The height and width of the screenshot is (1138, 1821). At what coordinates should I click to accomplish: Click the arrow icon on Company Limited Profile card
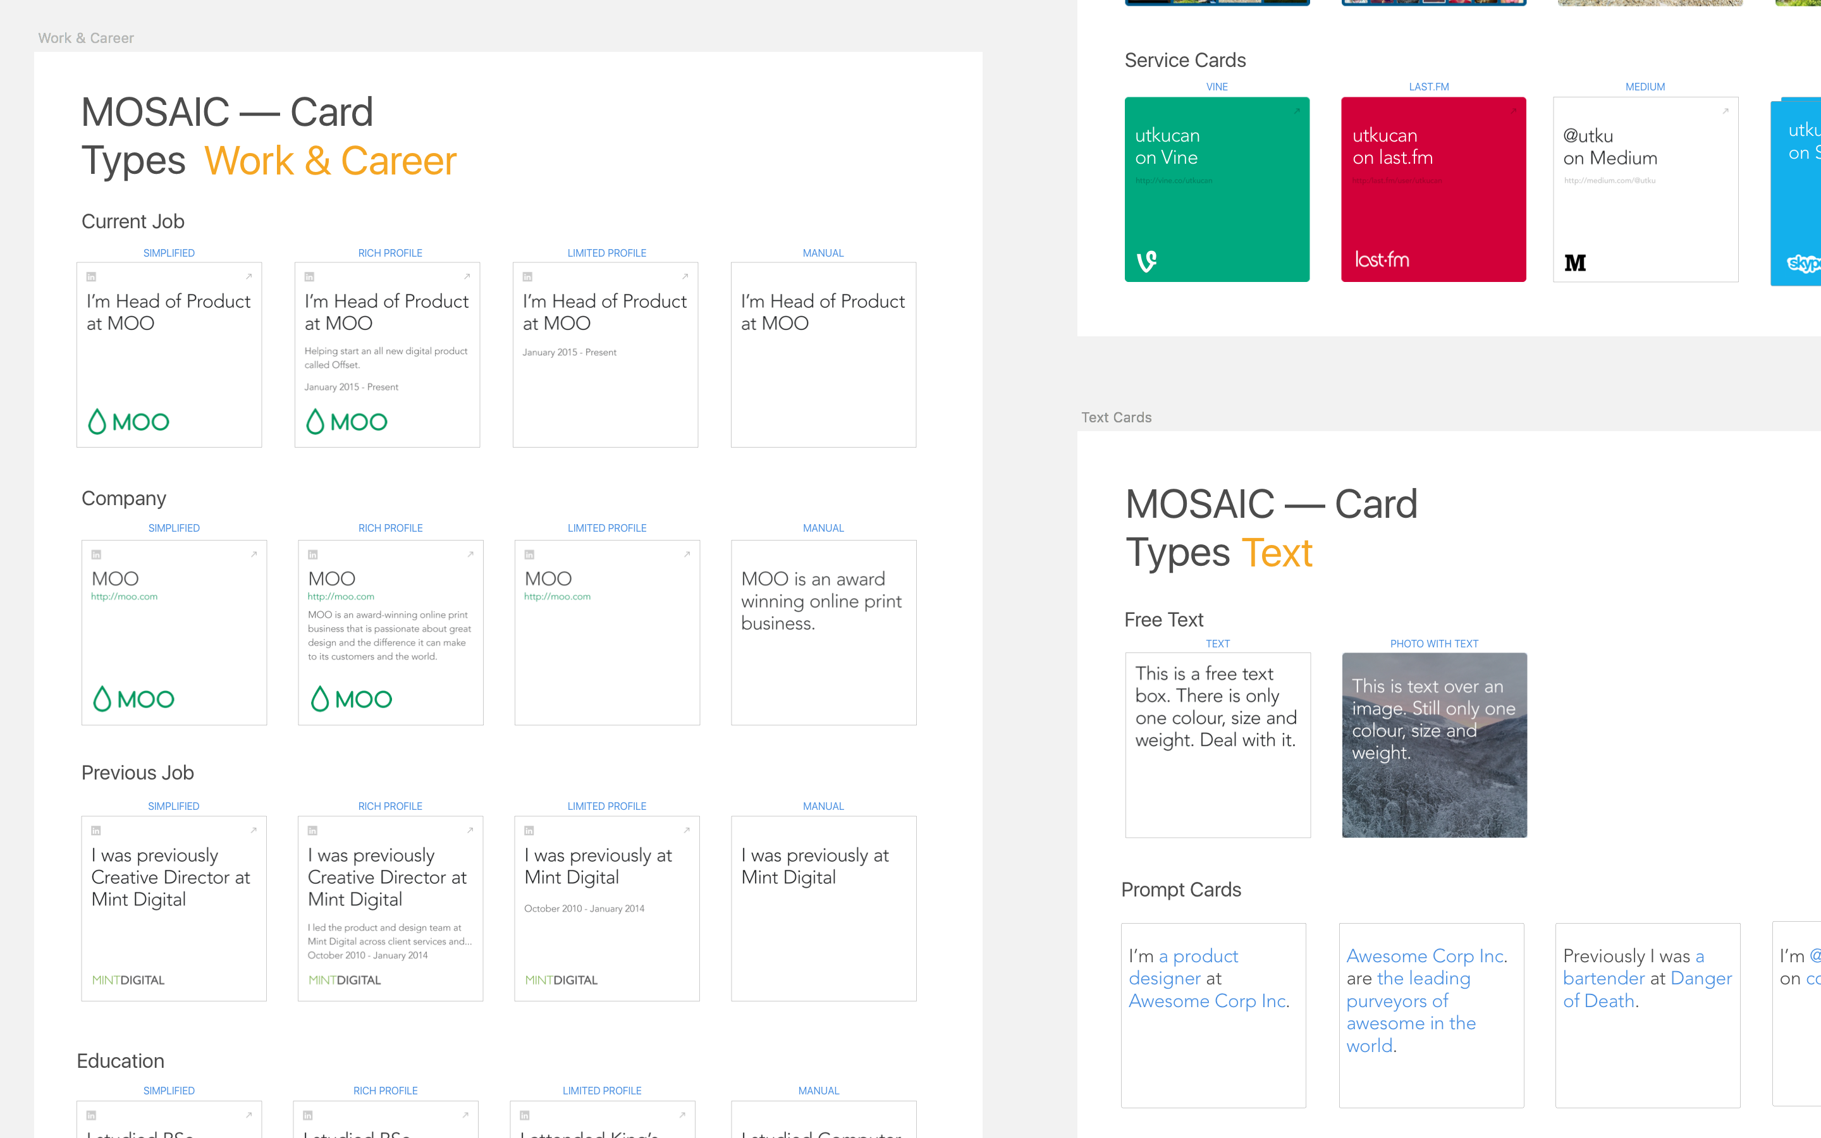(688, 554)
